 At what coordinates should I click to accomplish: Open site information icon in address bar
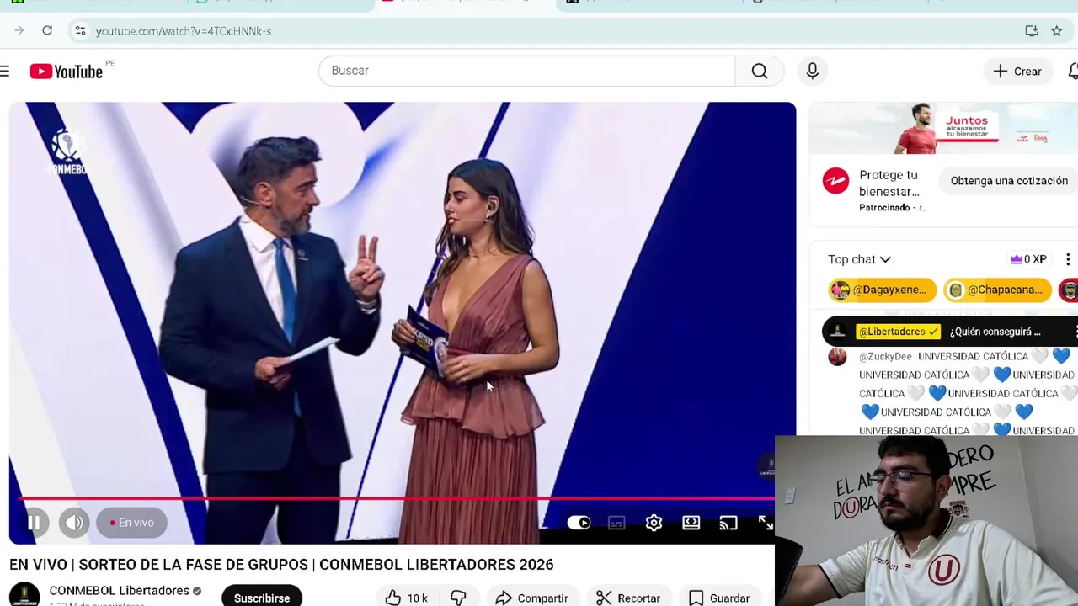80,30
